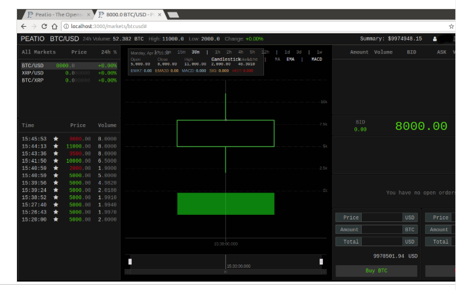Click the browser forward arrow
The height and width of the screenshot is (290, 456).
point(33,26)
